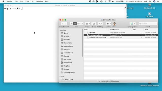Switch Finder to column view
Screen dimensions: 162x91
point(78,24)
